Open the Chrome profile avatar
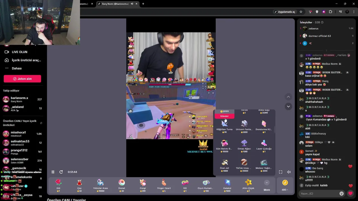This screenshot has height=201, width=358. point(347,12)
